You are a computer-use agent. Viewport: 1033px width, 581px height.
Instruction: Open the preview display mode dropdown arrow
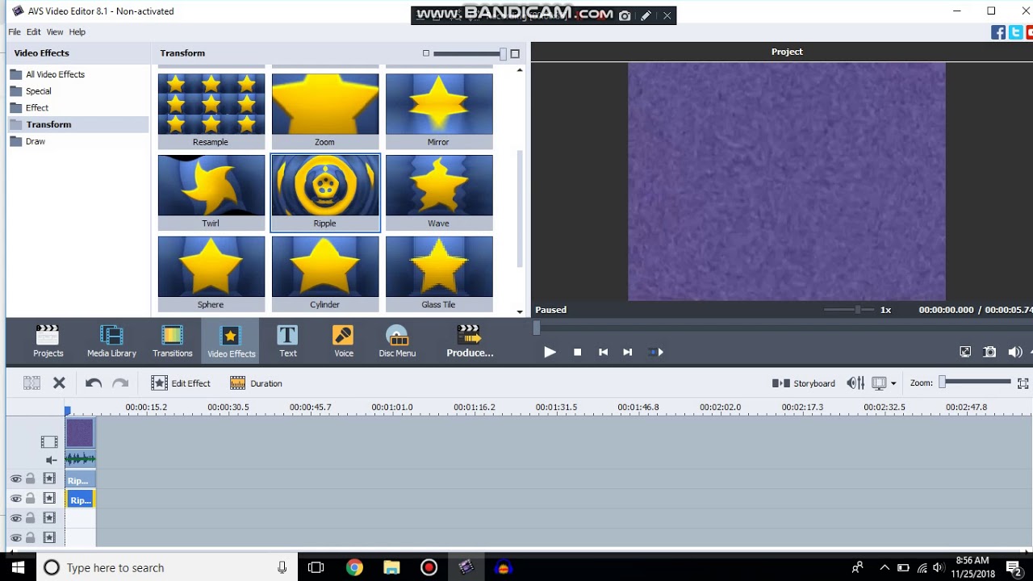click(893, 384)
